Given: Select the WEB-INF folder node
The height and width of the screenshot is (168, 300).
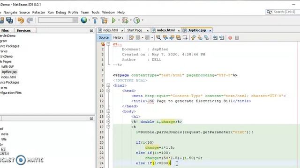Looking at the screenshot, I should click(x=7, y=67).
